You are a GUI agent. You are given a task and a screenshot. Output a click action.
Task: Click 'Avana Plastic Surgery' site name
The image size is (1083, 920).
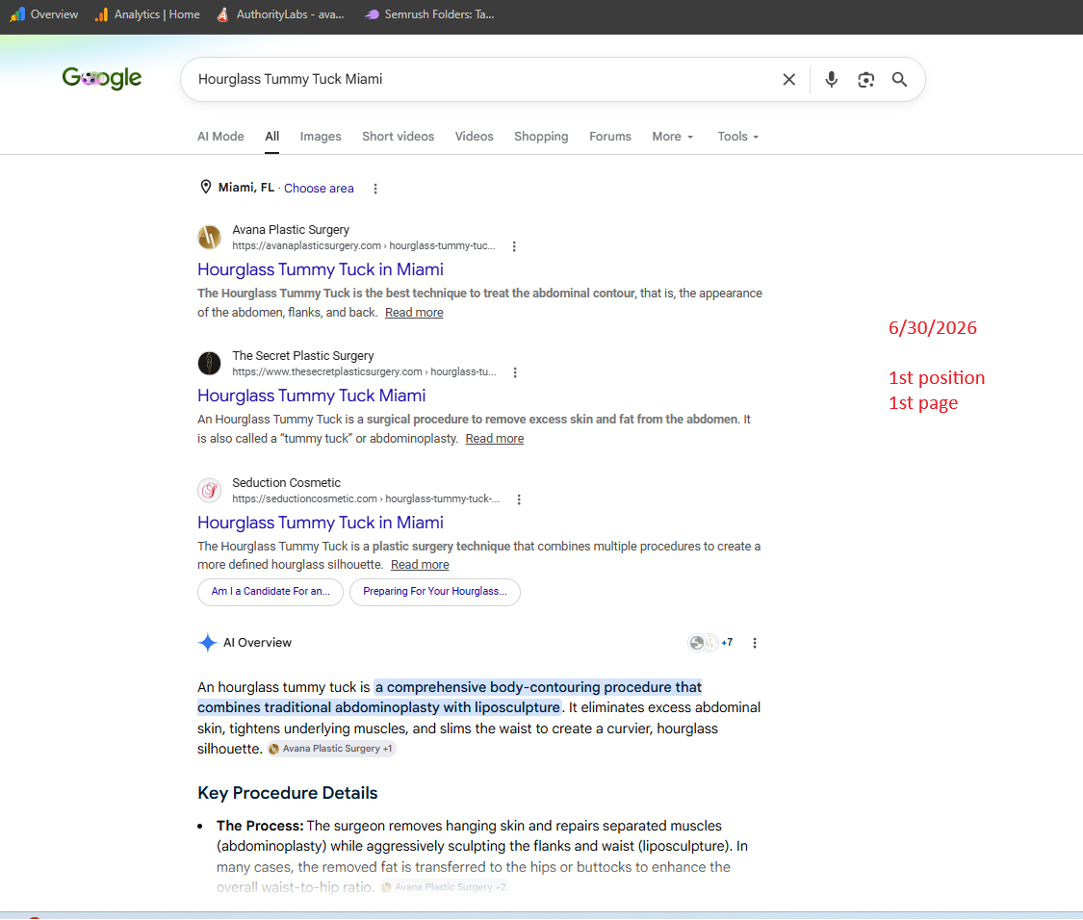coord(291,229)
